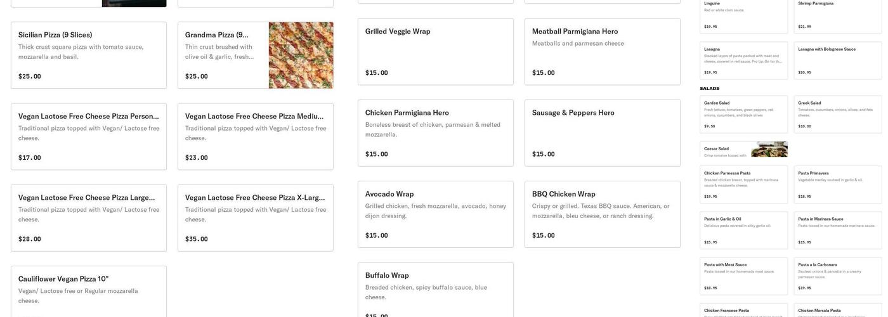
Task: Choose the Meatball Parmigiana Hero card
Action: point(602,51)
